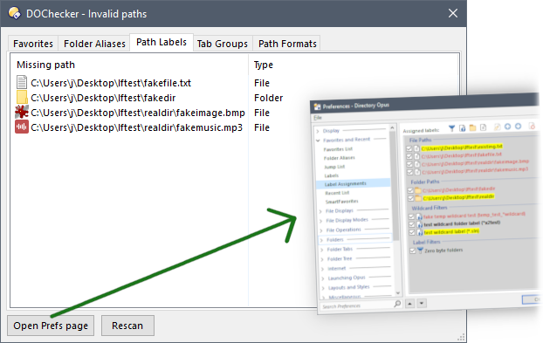Click the Preferences window title bar icon
Screen dimensions: 543x343
317,107
